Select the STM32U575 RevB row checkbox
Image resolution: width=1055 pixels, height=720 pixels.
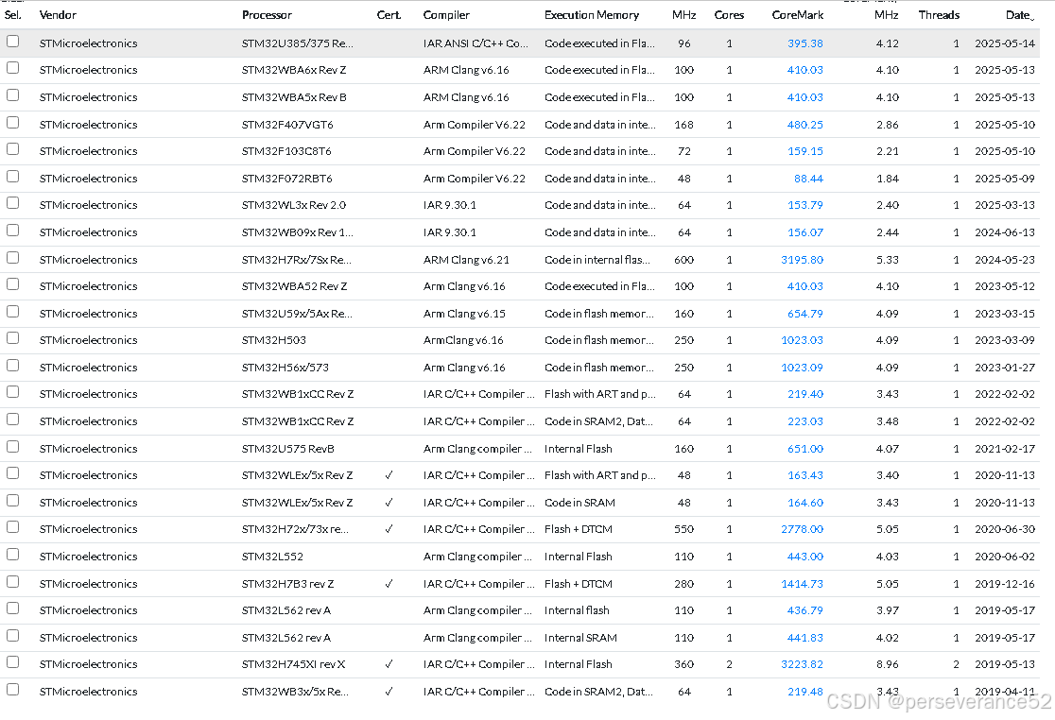pyautogui.click(x=13, y=447)
